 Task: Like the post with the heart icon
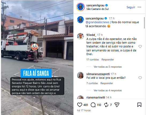(80, 105)
